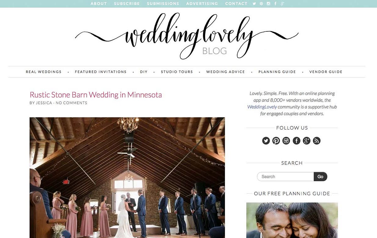Open Google Plus icon in top bar
377x238 pixels.
coord(282,4)
